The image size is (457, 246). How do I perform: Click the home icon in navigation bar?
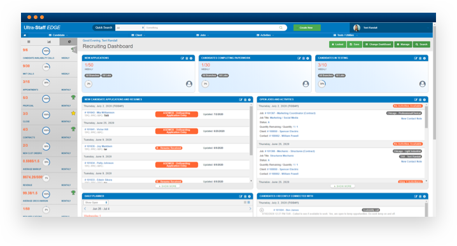(x=25, y=35)
